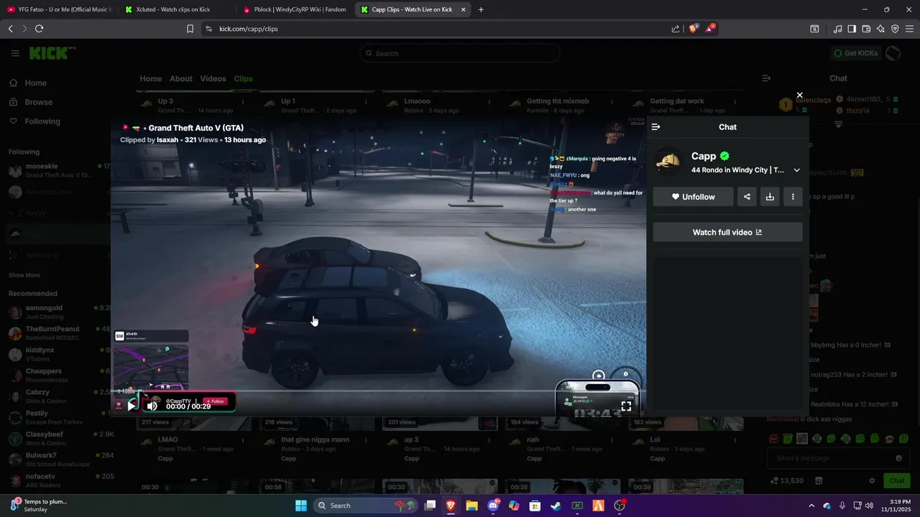Click clipper name Isaxah
This screenshot has height=517, width=920.
(x=167, y=140)
